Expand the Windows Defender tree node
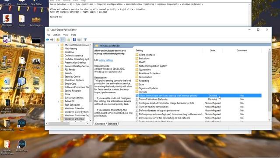Screen dimensions: 280x158 point(58,119)
